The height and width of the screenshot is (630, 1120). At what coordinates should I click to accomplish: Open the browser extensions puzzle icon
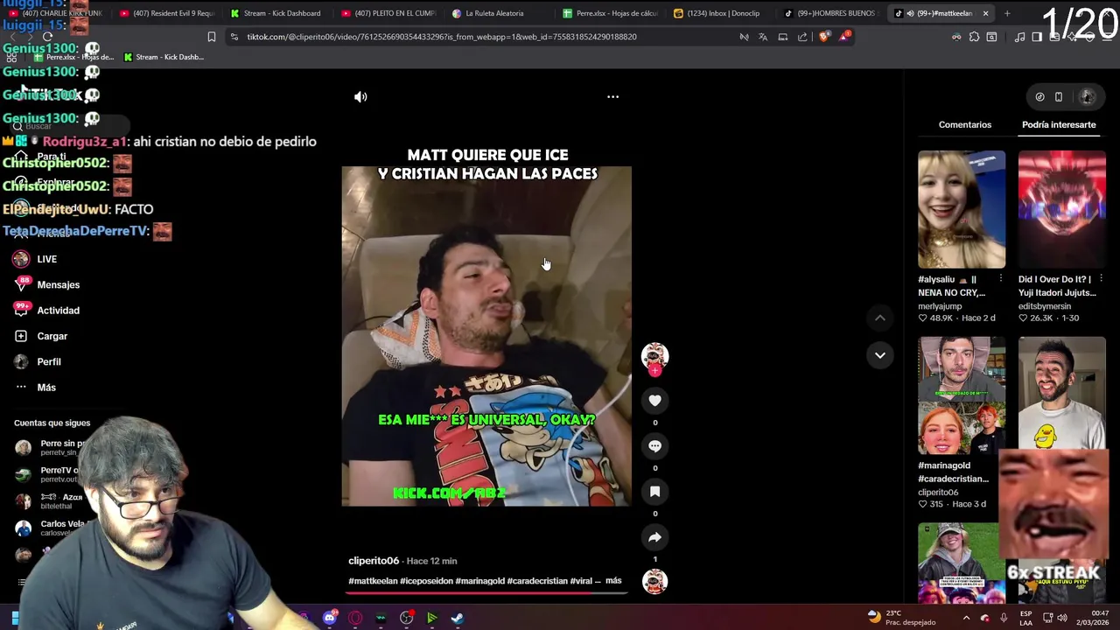pyautogui.click(x=974, y=37)
